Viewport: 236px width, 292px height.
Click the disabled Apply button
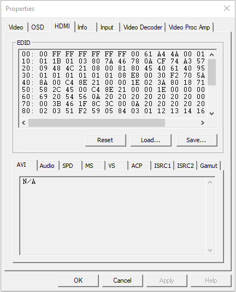[167, 281]
